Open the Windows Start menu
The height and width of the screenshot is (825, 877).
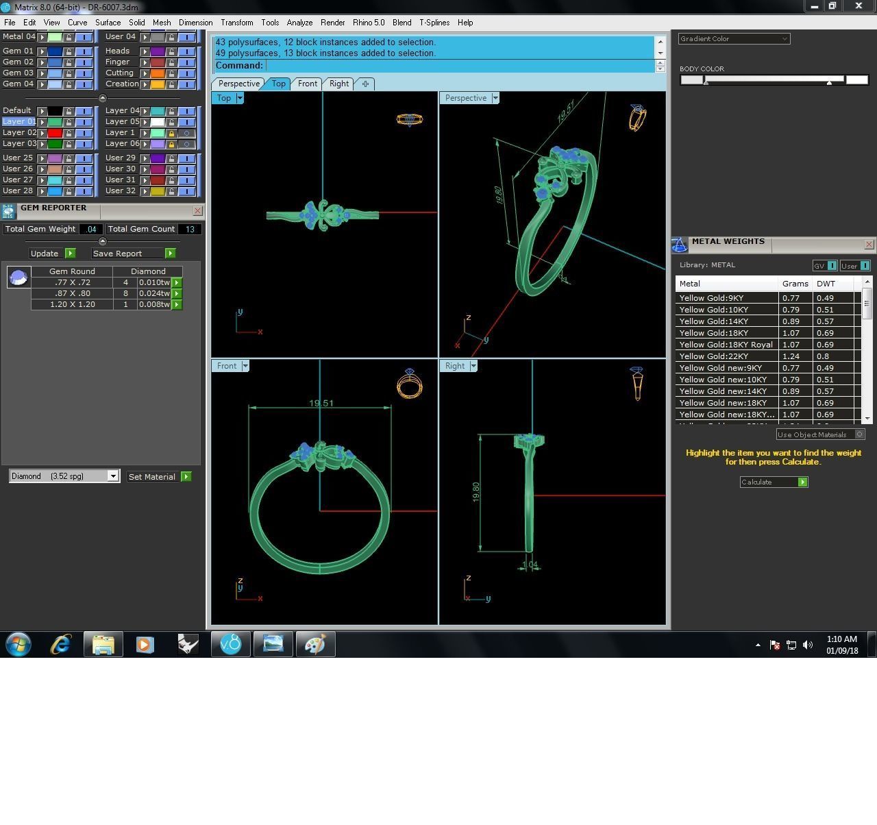pos(18,644)
